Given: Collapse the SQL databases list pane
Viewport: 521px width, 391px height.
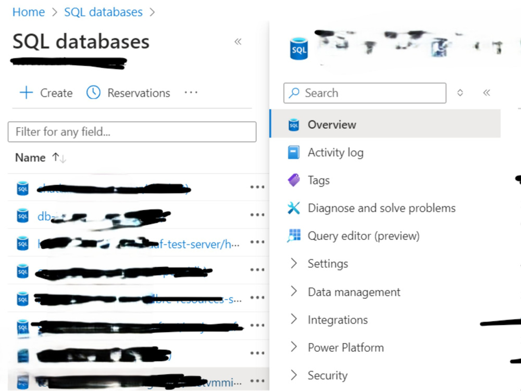Looking at the screenshot, I should (238, 42).
